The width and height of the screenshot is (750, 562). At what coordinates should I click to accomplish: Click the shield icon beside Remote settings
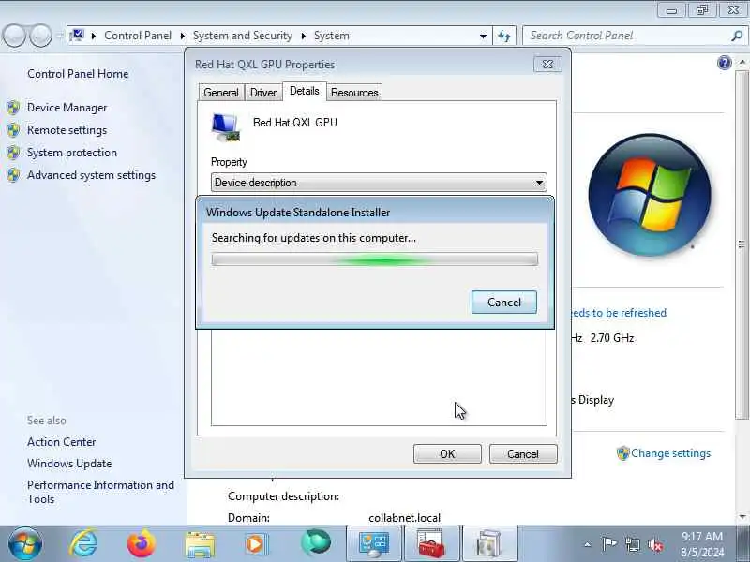[13, 130]
